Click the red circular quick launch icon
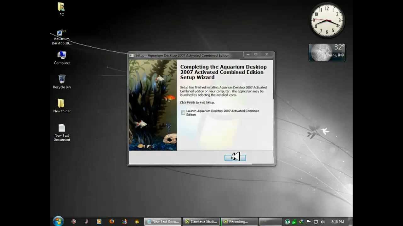Viewport: 403px width, 226px height. [x=74, y=222]
